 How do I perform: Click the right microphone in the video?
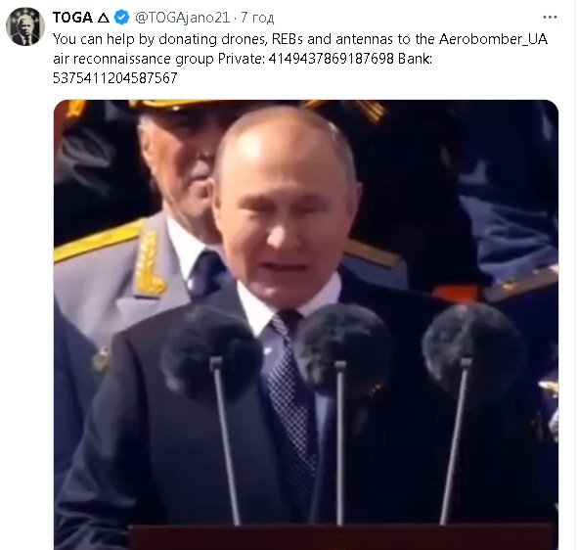pyautogui.click(x=473, y=350)
